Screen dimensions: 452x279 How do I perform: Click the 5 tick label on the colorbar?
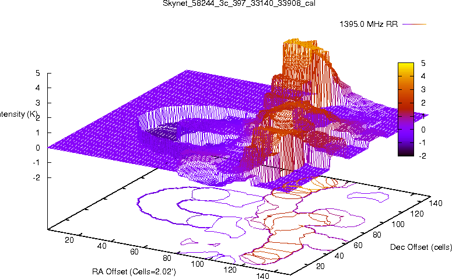pyautogui.click(x=423, y=63)
